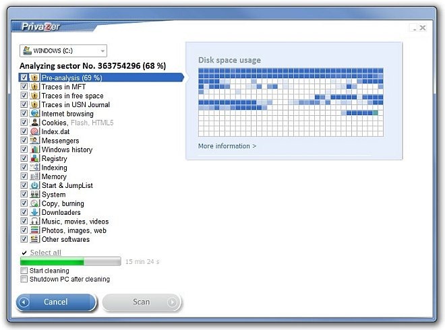Uncheck the Index.dat checkbox
This screenshot has width=445, height=330.
point(24,131)
